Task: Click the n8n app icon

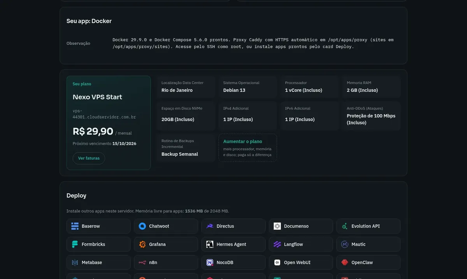Action: [142, 263]
